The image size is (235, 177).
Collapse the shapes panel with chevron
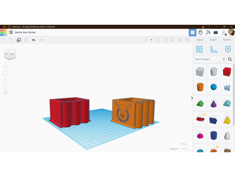pyautogui.click(x=192, y=98)
